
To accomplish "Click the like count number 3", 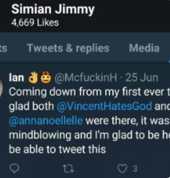I will point(135,169).
